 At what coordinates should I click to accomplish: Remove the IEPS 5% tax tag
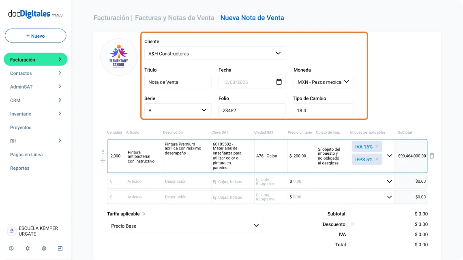pos(377,160)
